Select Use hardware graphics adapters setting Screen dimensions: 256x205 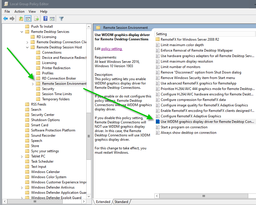tap(207, 56)
